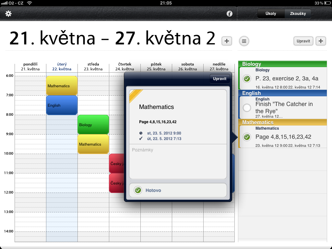Tap the Biology section header
This screenshot has height=249, width=332.
pos(283,64)
